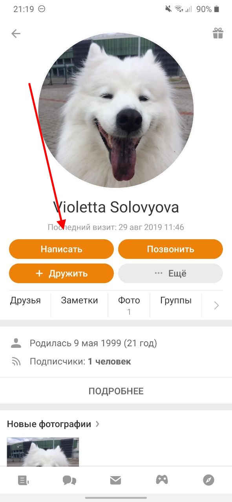Open messages envelope icon

pos(115,480)
